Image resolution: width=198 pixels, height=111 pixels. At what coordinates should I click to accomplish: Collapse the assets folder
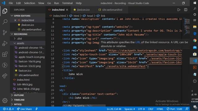28,43
